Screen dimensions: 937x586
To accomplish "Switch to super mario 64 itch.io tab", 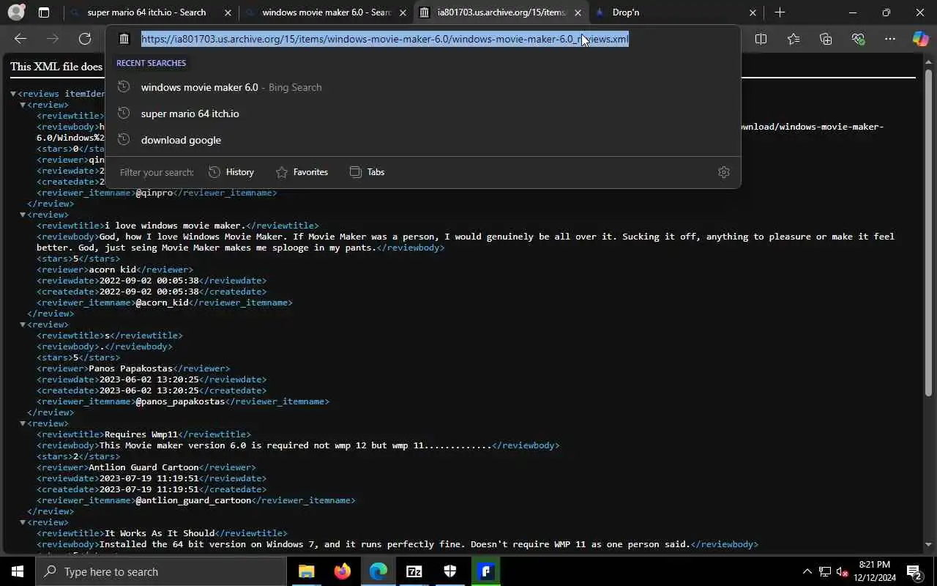I will [151, 12].
